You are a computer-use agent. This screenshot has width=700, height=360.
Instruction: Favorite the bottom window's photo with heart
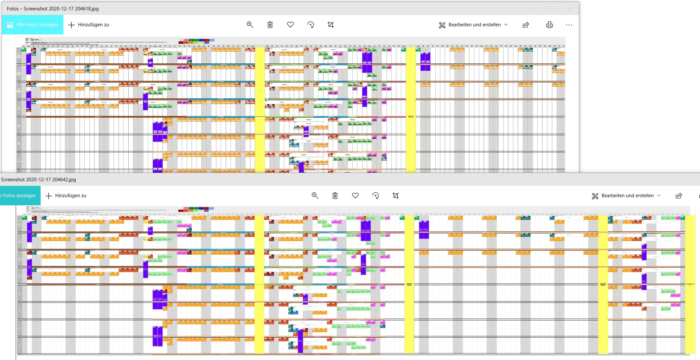click(355, 196)
